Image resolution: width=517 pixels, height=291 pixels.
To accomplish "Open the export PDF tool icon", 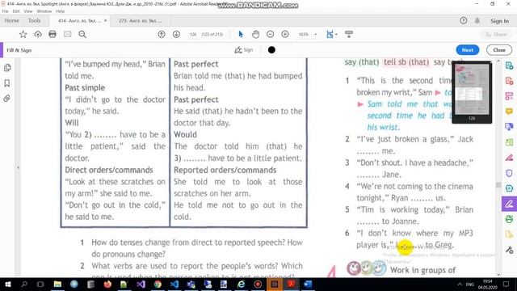I will point(509,65).
